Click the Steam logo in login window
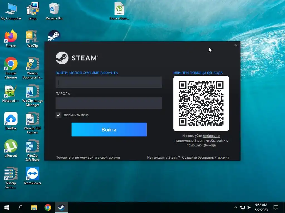Viewport: 285px width, 213px height. tap(77, 58)
